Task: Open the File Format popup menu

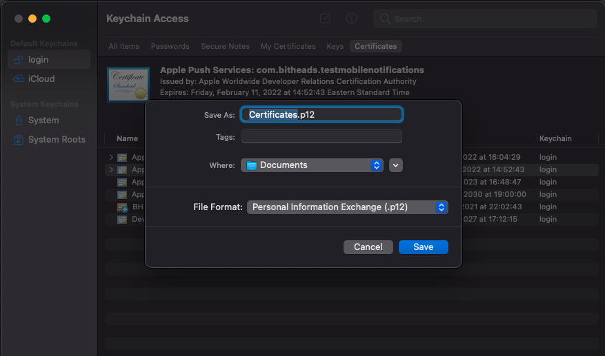Action: (347, 207)
